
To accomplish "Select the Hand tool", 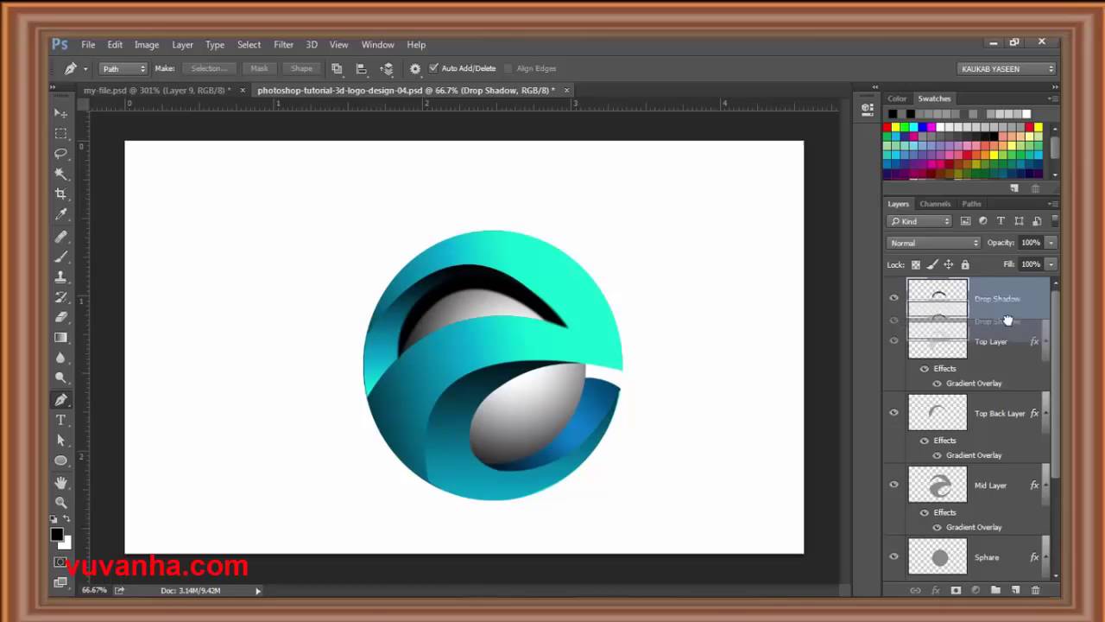I will pos(60,483).
